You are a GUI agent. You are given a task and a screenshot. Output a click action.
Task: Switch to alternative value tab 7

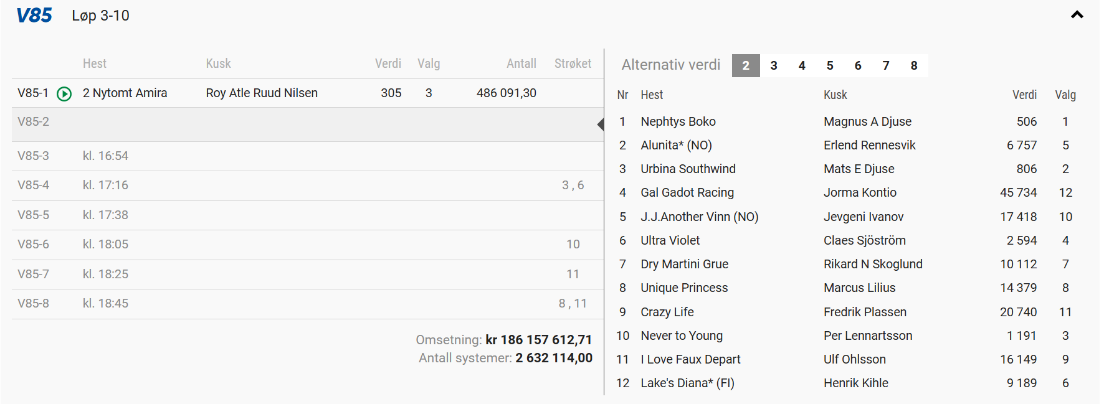886,65
